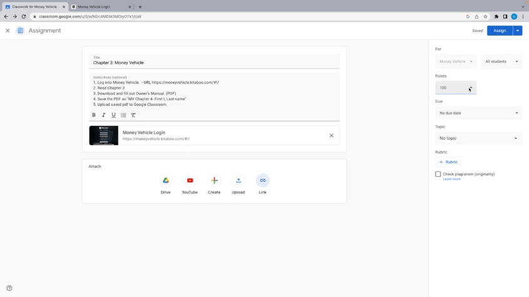Open the Chrome three-dot menu
The width and height of the screenshot is (529, 297).
523,16
